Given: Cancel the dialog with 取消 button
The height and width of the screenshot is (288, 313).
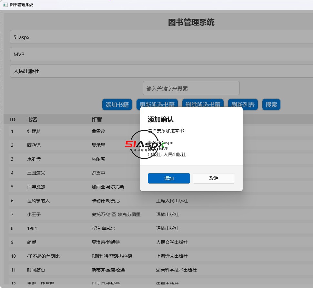Looking at the screenshot, I should pos(214,178).
